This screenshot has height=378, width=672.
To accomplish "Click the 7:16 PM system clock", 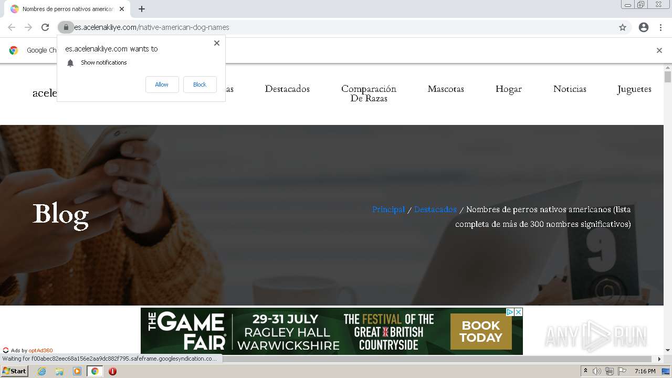I will coord(645,371).
